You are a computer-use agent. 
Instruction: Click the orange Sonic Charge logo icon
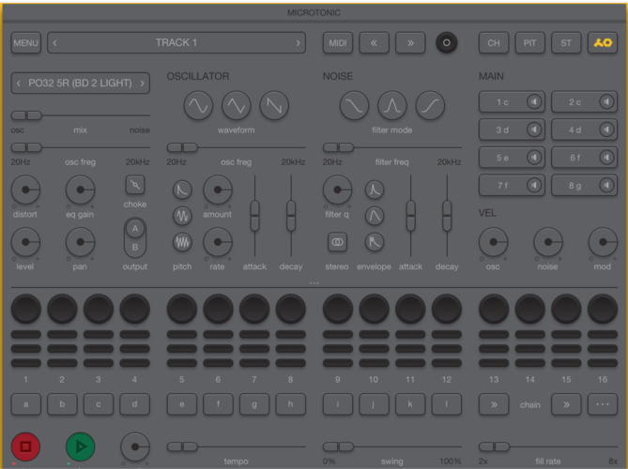(x=603, y=43)
